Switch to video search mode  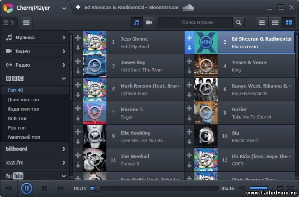coord(149,23)
